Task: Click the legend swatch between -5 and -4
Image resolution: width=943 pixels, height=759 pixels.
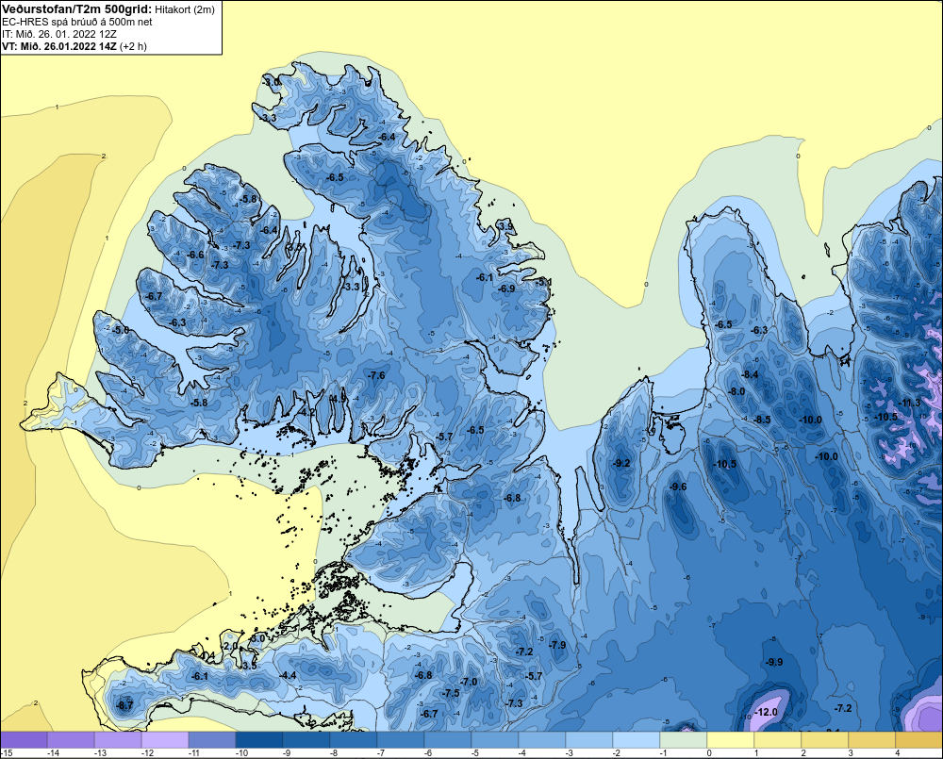Action: 495,740
